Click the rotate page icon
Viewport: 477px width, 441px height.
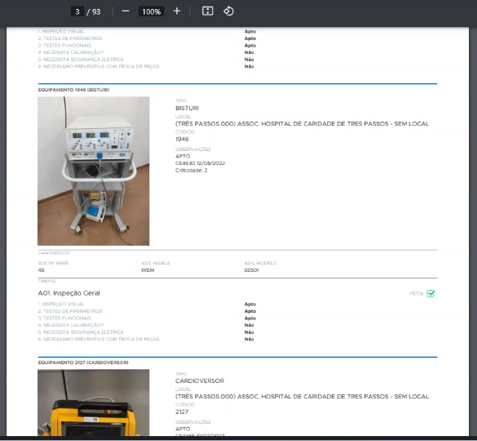coord(228,11)
